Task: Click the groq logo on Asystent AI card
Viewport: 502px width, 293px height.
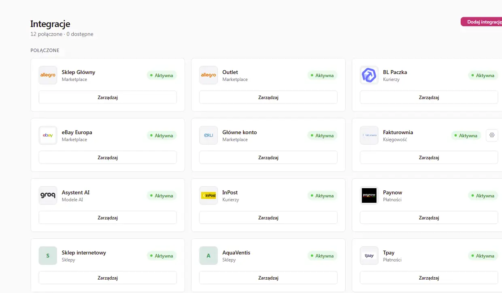Action: pos(48,196)
